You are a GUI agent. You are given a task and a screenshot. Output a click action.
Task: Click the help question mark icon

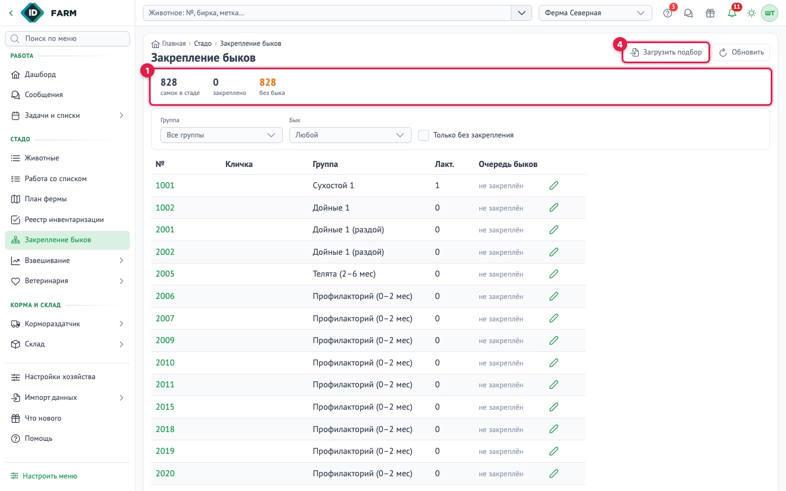(668, 13)
